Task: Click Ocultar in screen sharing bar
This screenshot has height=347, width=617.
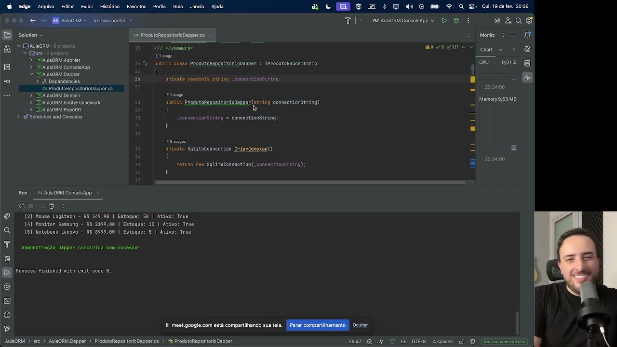Action: click(x=360, y=325)
